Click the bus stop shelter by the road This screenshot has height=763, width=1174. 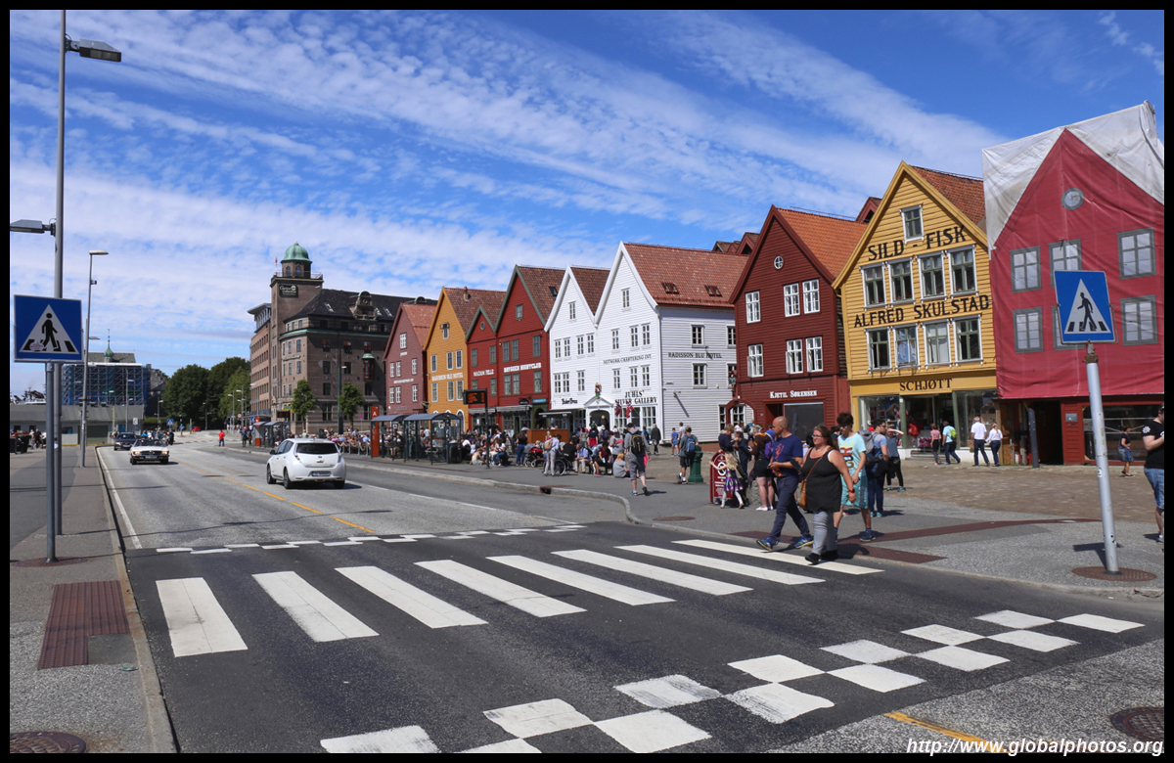coord(416,435)
